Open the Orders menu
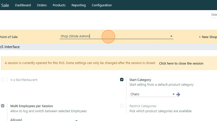217x121 pixels. tap(42, 5)
